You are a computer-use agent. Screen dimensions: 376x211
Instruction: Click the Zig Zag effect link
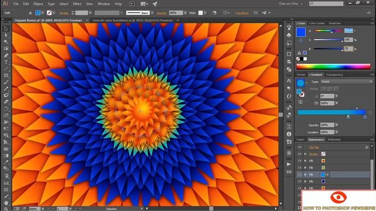(x=314, y=147)
